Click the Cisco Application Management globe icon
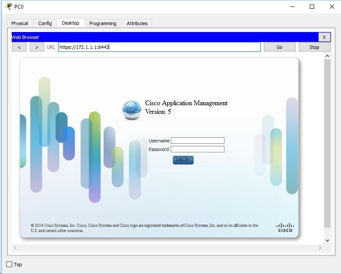341x274 pixels. click(132, 110)
